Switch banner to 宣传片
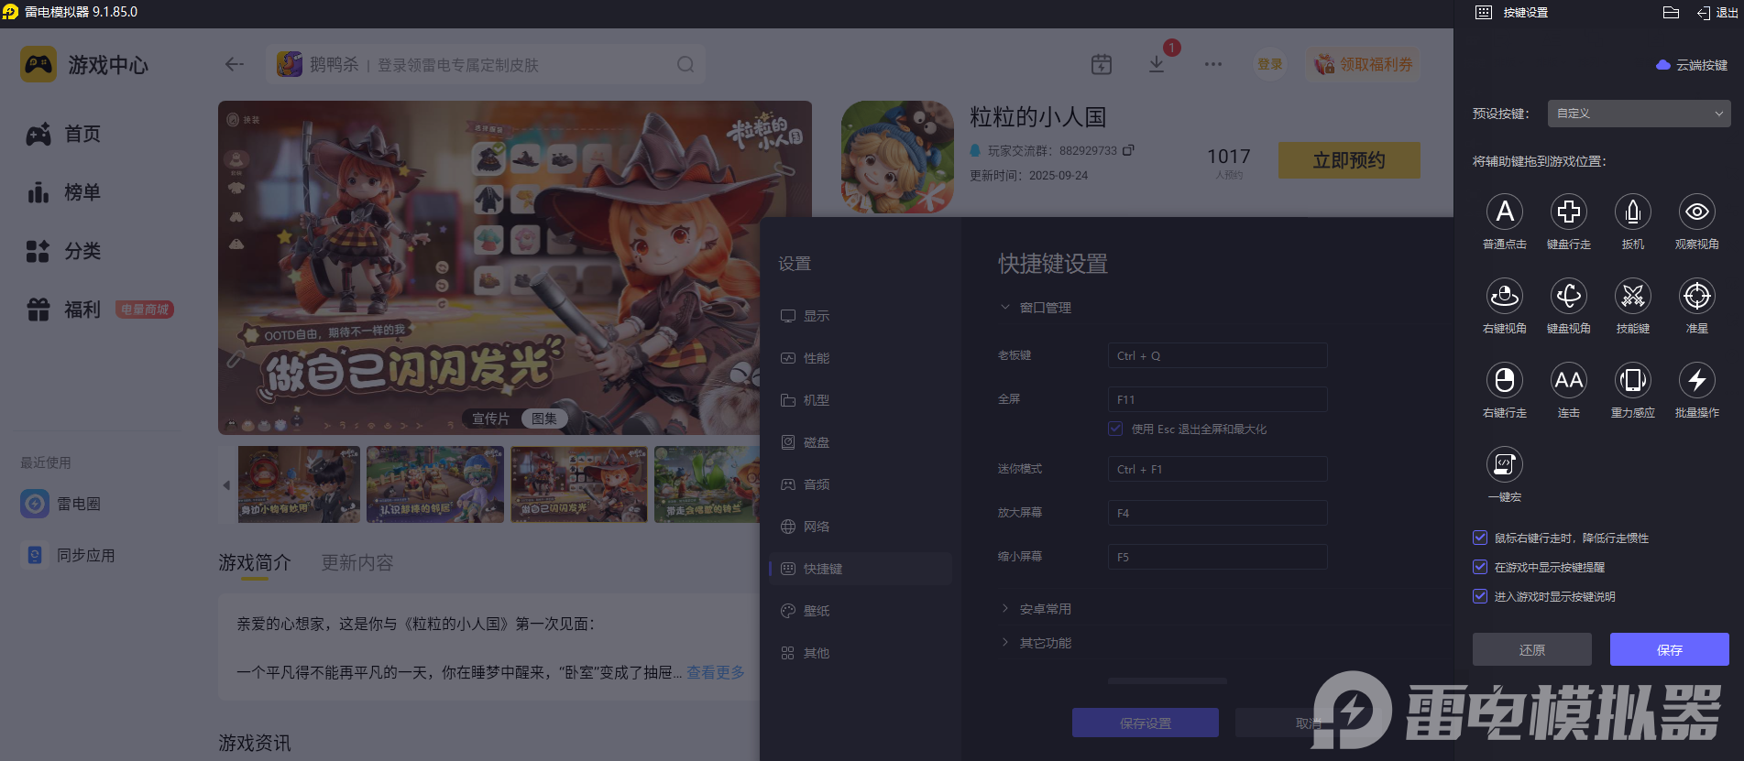Viewport: 1744px width, 761px height. point(490,419)
